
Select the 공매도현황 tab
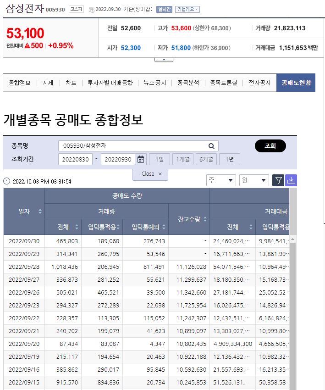296,83
